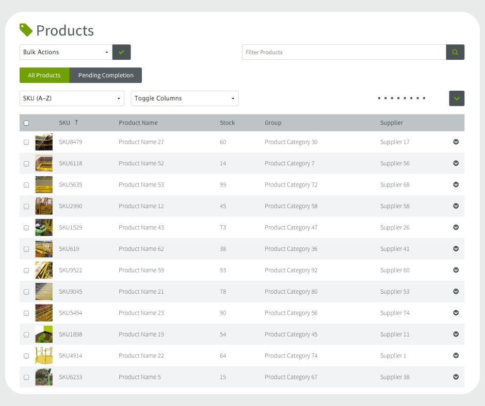Open row actions arrow for SKU2990
485x406 pixels.
tap(456, 206)
